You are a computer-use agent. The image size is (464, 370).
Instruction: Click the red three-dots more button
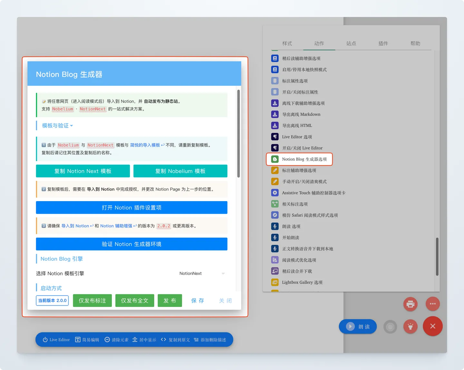pyautogui.click(x=433, y=304)
